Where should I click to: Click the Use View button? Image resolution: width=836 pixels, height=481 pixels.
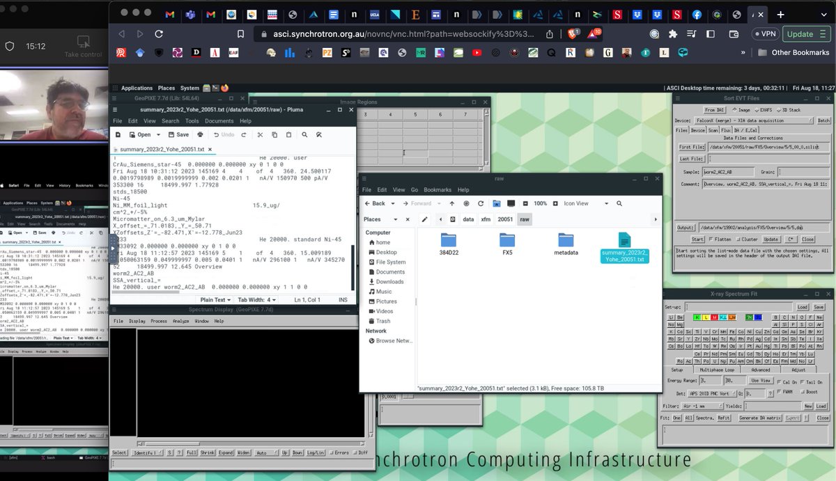click(x=760, y=381)
